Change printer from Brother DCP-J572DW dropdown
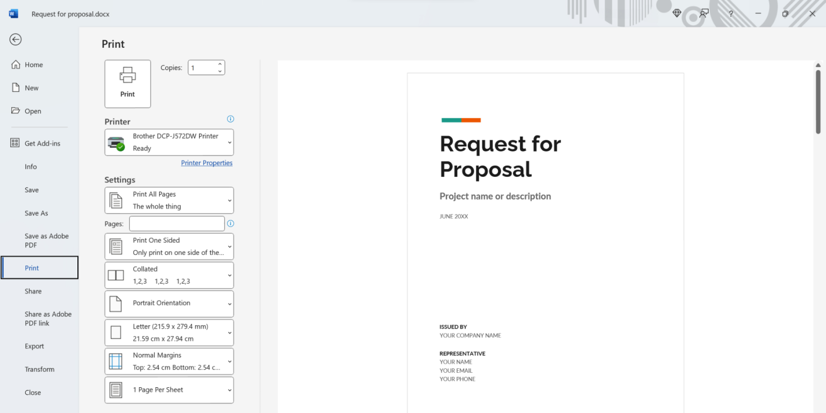This screenshot has width=826, height=413. click(x=169, y=142)
